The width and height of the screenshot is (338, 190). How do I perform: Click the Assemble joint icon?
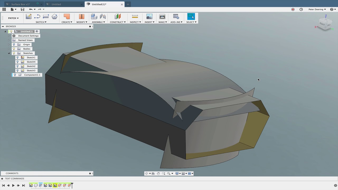(x=103, y=16)
